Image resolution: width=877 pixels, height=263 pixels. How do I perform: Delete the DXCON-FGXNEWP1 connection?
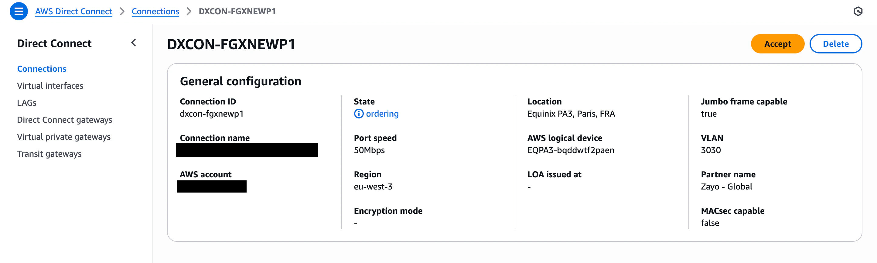tap(836, 44)
